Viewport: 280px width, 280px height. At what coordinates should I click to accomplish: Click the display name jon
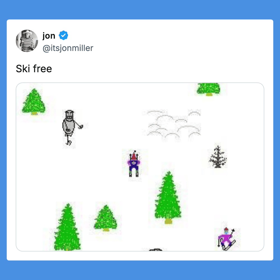49,36
